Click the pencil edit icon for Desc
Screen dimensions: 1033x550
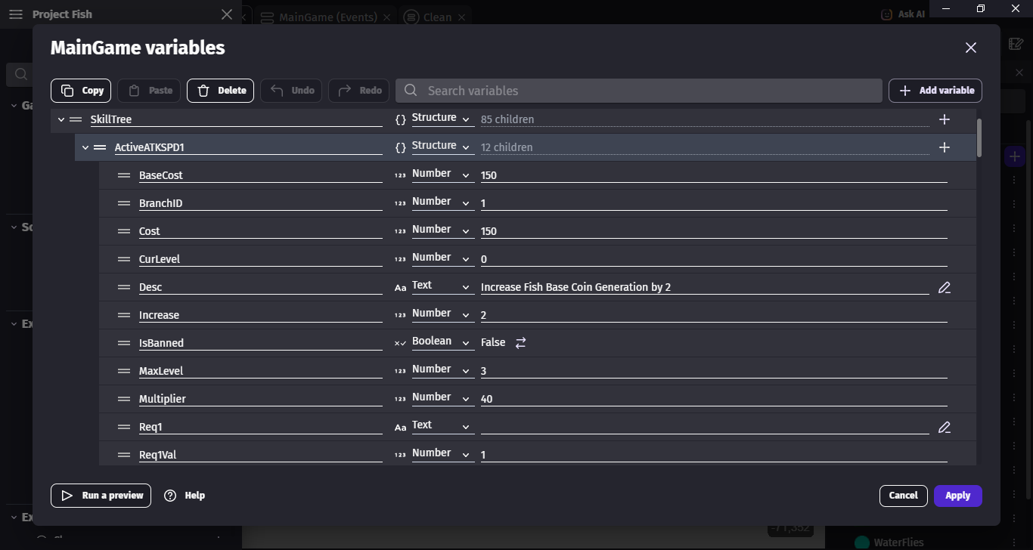[x=944, y=288]
